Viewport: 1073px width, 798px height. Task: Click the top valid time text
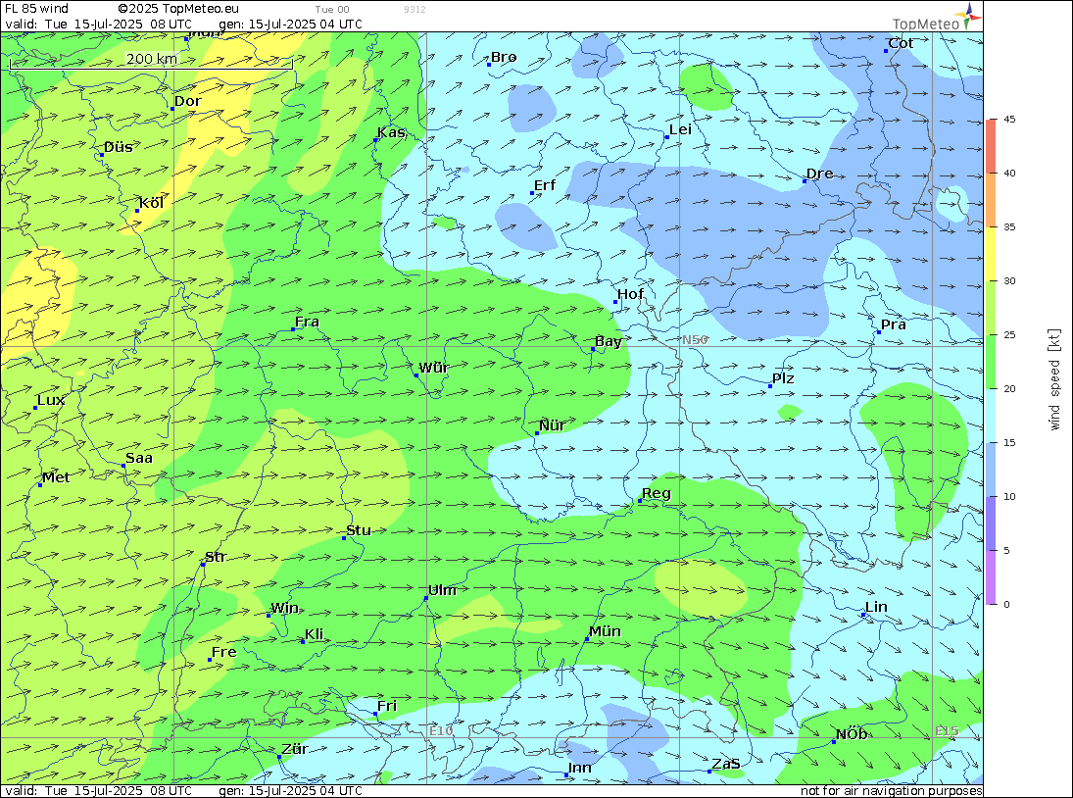pos(99,24)
